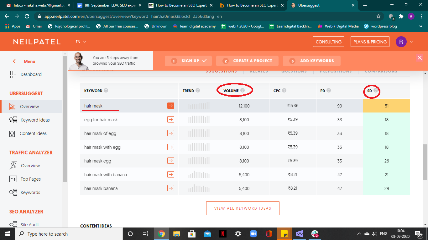
Task: Click help icon next to SD header
Action: click(375, 91)
